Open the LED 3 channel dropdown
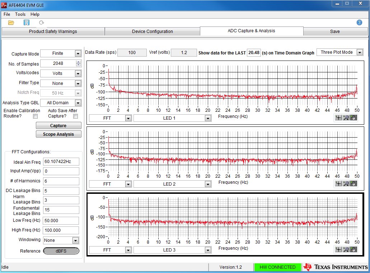Screen dimensions: 370x273 (x=208, y=250)
